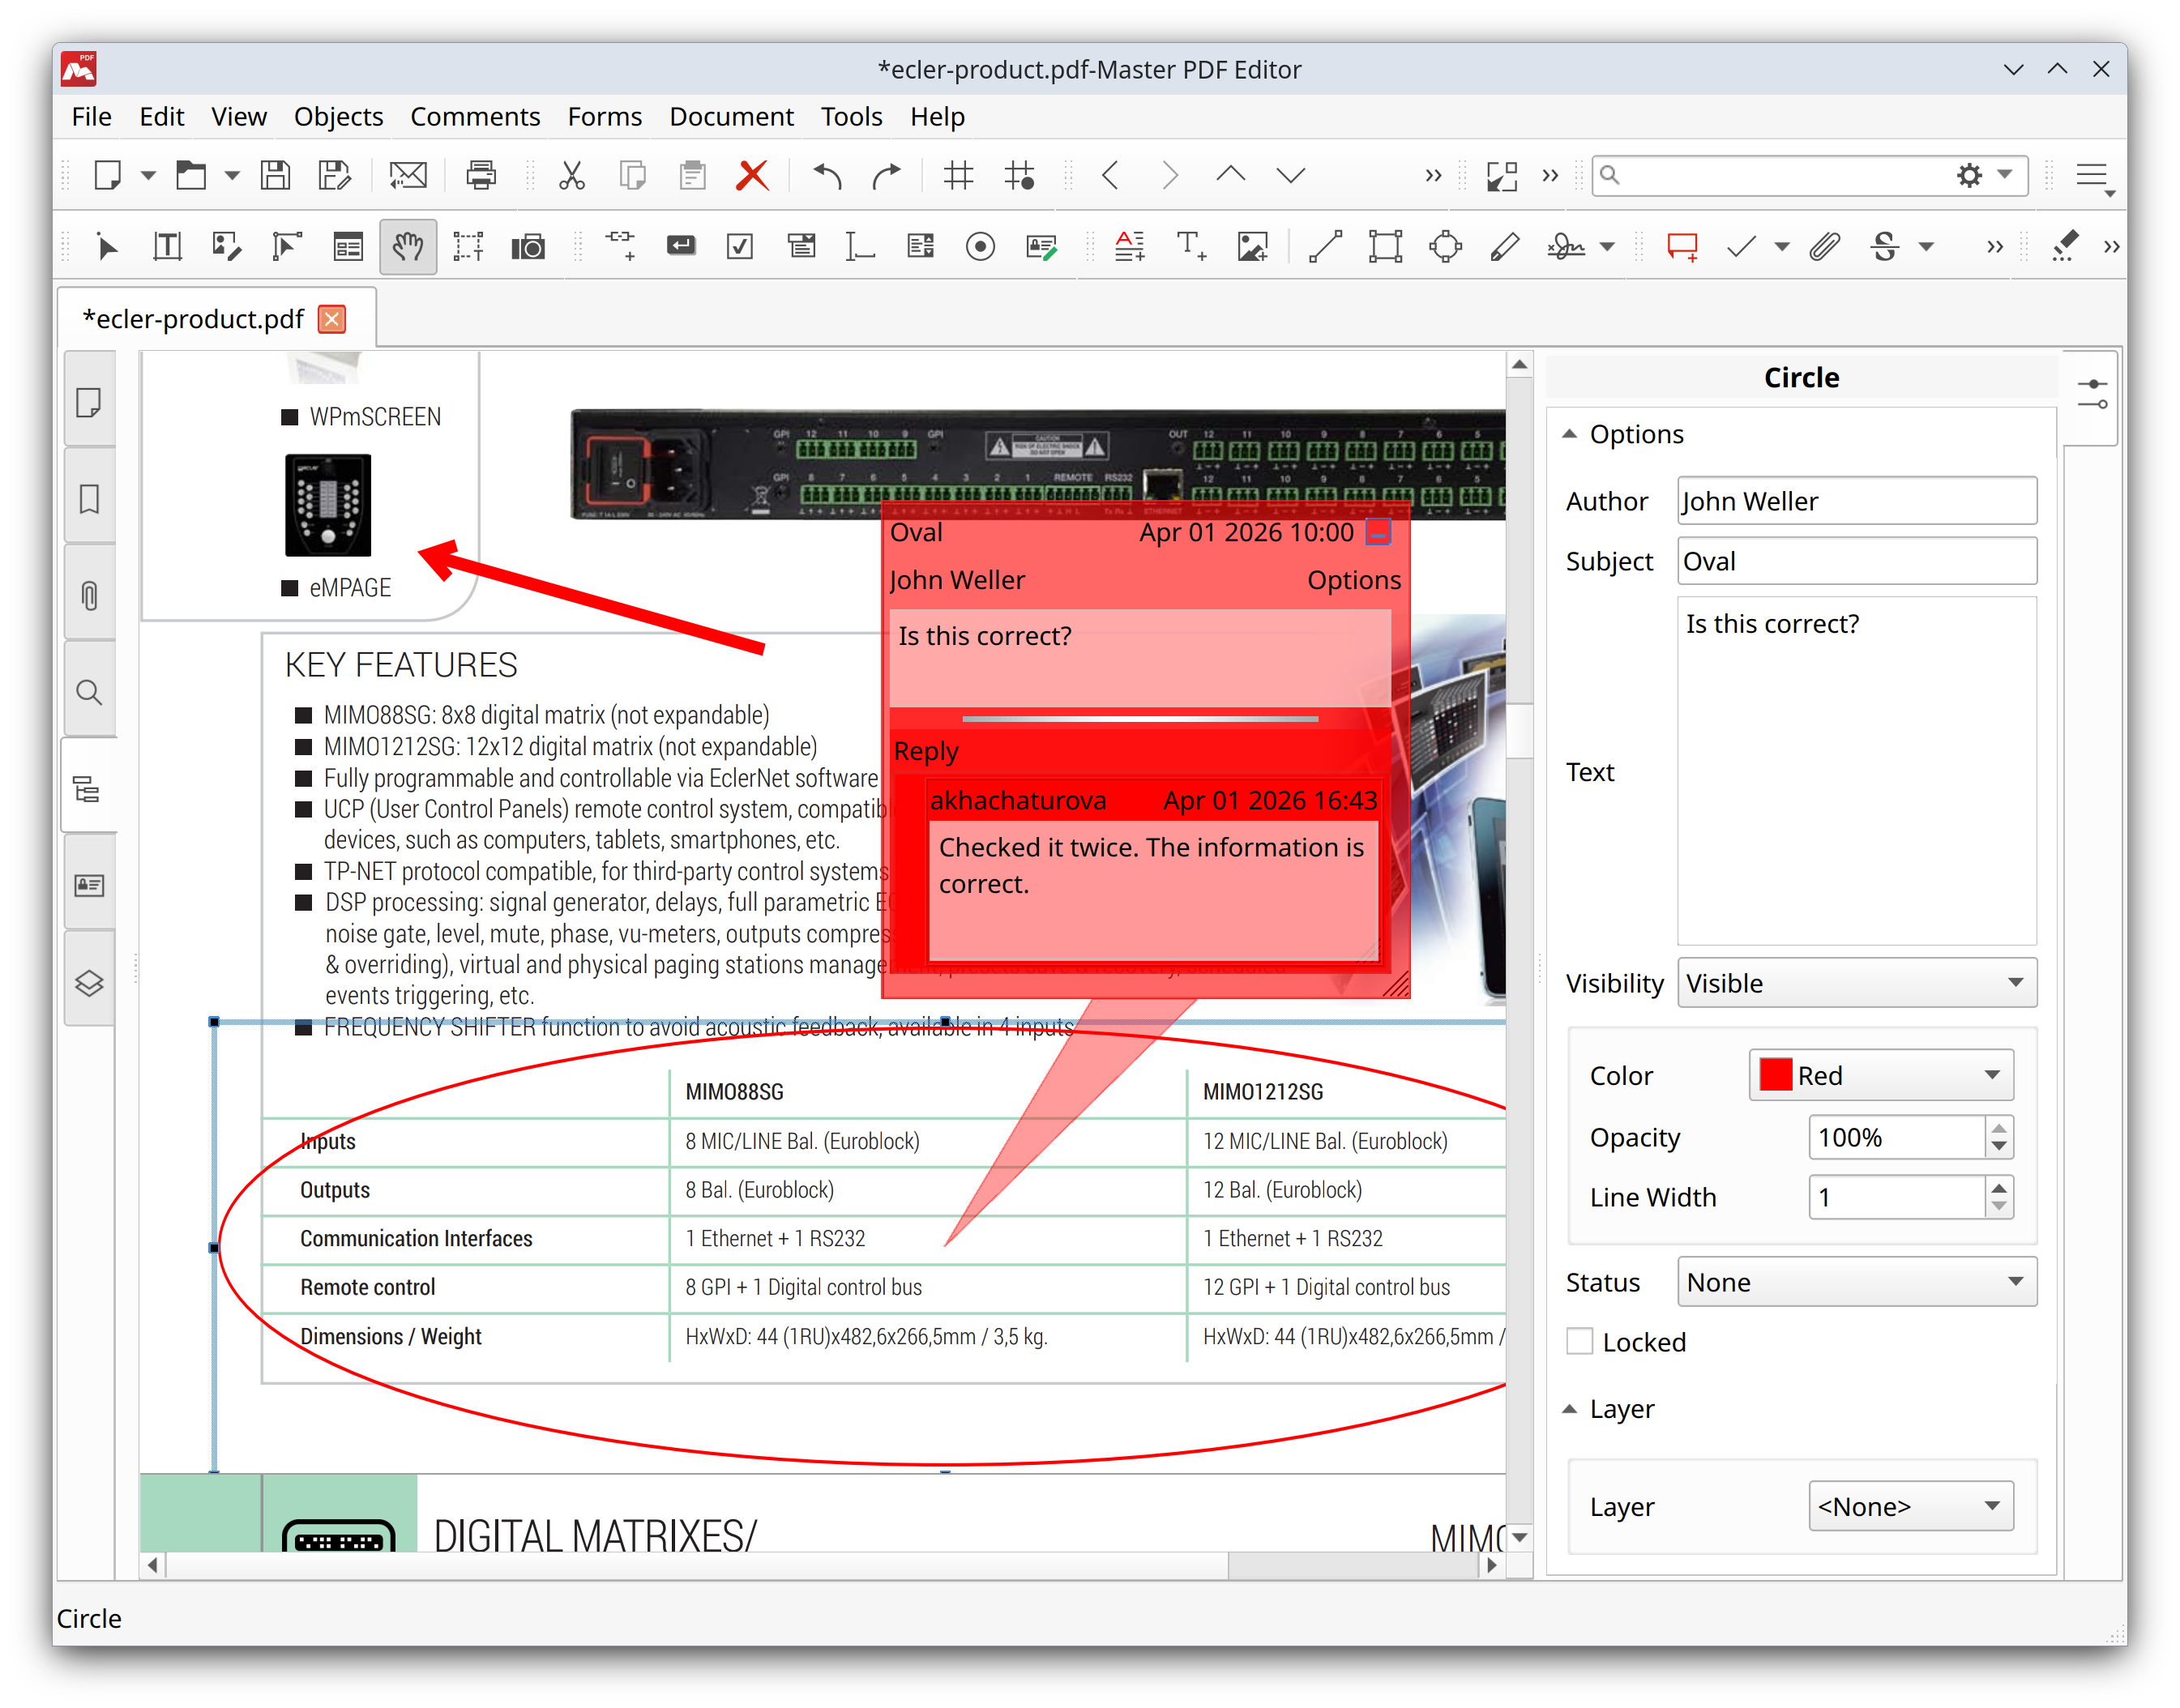
Task: Select the Attach File paperclip tool
Action: (x=1825, y=246)
